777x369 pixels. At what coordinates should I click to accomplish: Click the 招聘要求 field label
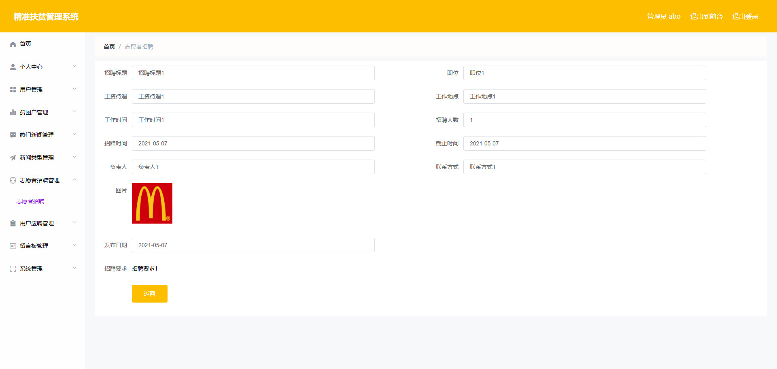[x=116, y=269]
